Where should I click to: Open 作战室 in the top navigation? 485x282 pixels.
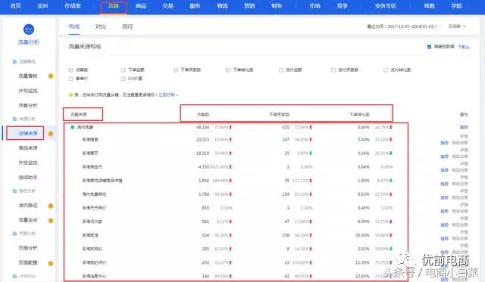click(73, 6)
